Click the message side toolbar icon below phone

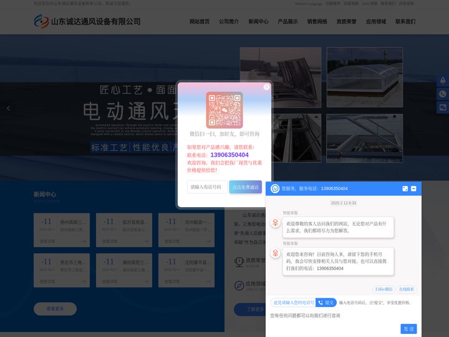pyautogui.click(x=443, y=107)
